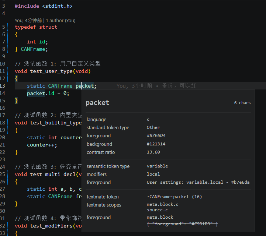Click 'meta.block.c' textmate scope
Image resolution: width=266 pixels, height=236 pixels.
click(163, 204)
